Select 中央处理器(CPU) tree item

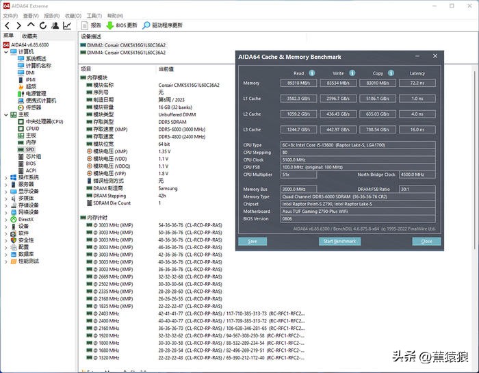40,122
